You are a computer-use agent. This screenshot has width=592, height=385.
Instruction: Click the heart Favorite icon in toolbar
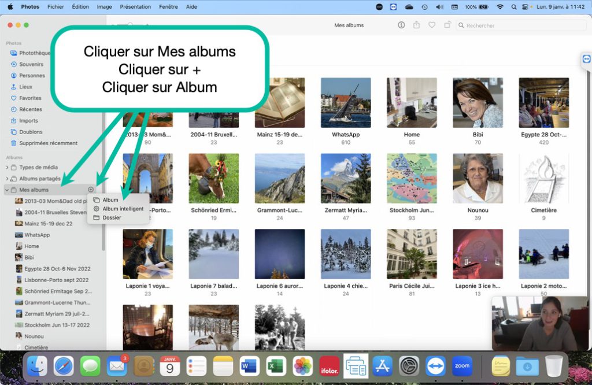(x=432, y=25)
